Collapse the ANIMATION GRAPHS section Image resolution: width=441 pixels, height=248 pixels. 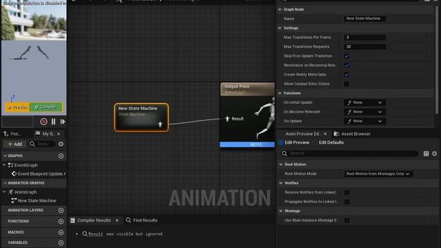pyautogui.click(x=5, y=183)
